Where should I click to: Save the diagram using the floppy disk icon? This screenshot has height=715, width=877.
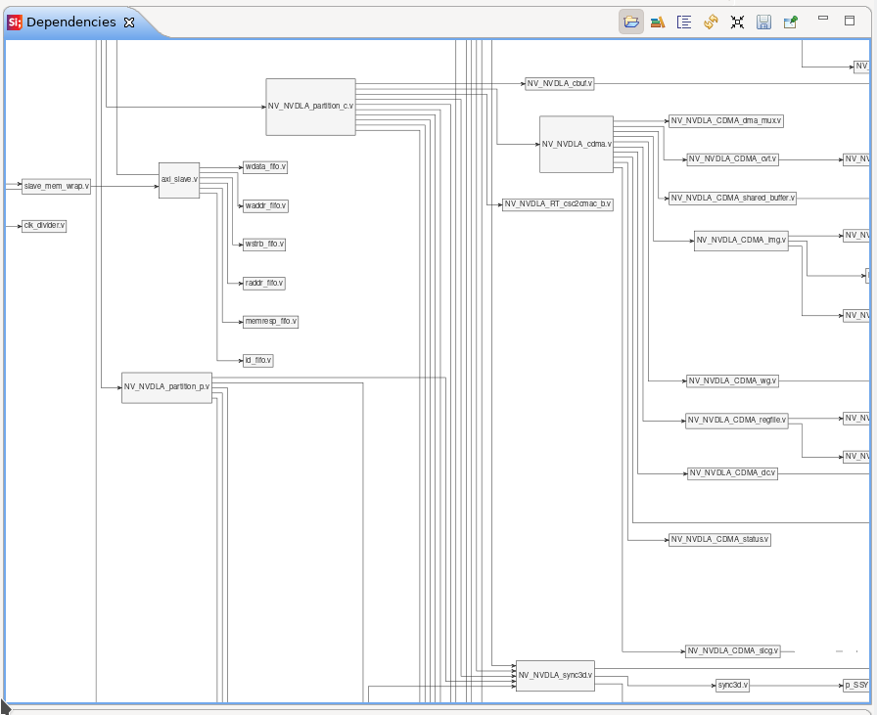click(x=763, y=21)
